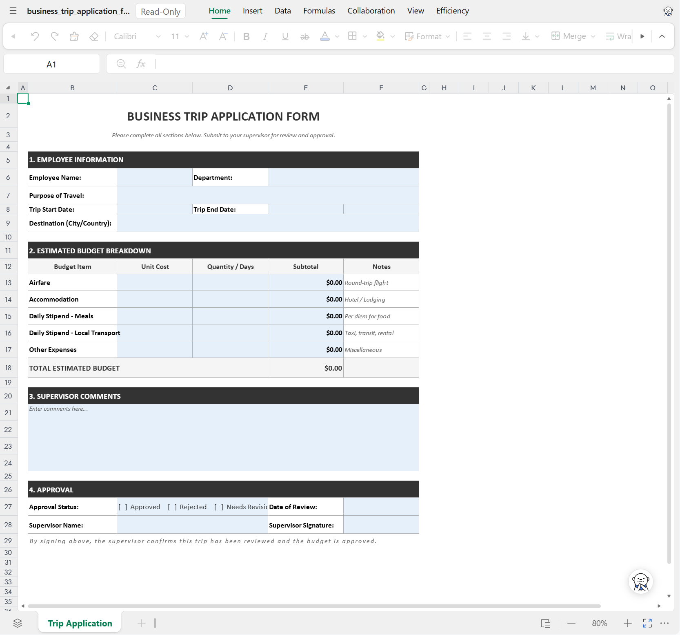The height and width of the screenshot is (635, 680).
Task: Toggle underline formatting button
Action: coord(285,36)
